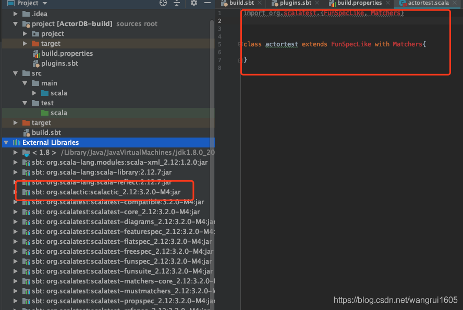This screenshot has height=310, width=463.
Task: Click fold end marker on closing brace line
Action: click(x=240, y=60)
